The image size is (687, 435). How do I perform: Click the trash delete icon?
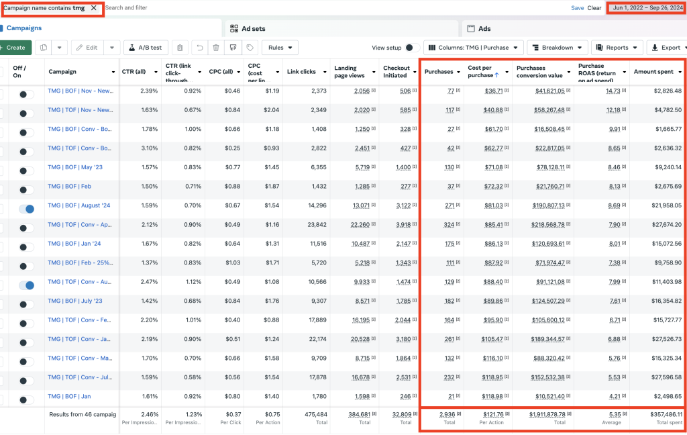(x=216, y=48)
